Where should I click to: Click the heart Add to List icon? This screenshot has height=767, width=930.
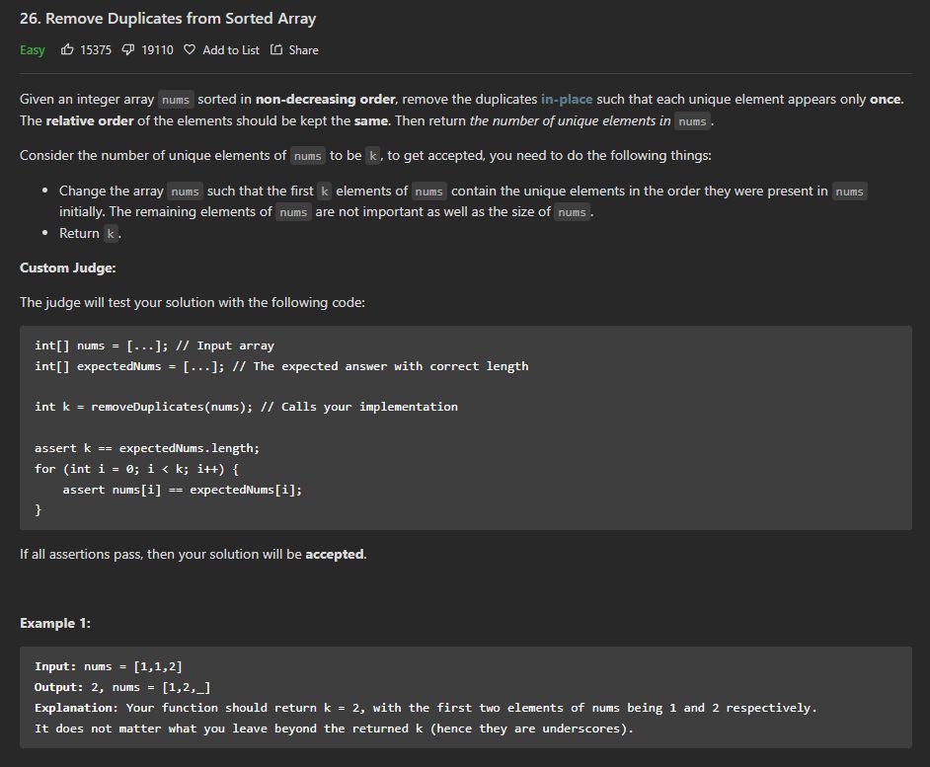(190, 49)
